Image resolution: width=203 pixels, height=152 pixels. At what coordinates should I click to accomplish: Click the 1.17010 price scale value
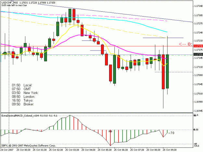(198, 94)
